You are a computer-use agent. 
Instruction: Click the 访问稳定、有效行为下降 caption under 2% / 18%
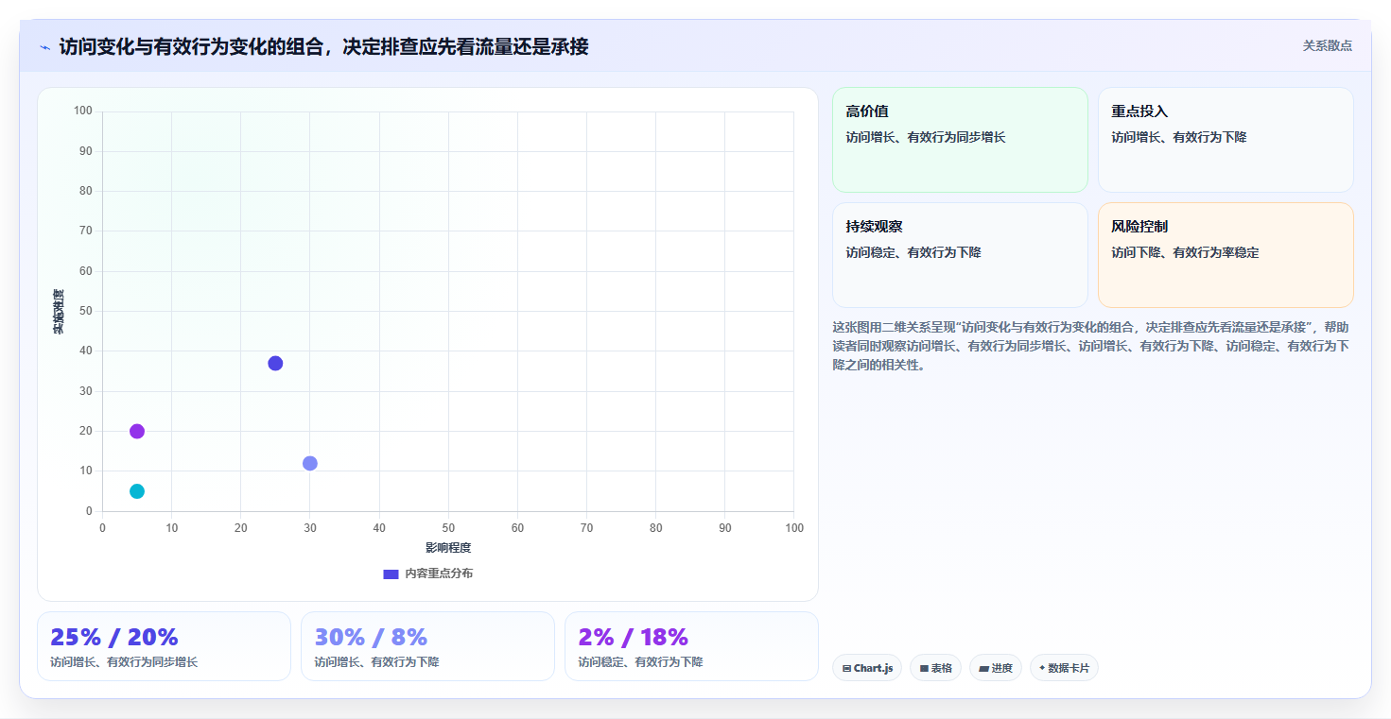pyautogui.click(x=640, y=662)
